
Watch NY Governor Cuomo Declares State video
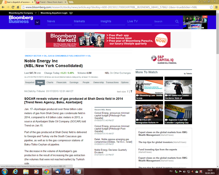point(178,88)
